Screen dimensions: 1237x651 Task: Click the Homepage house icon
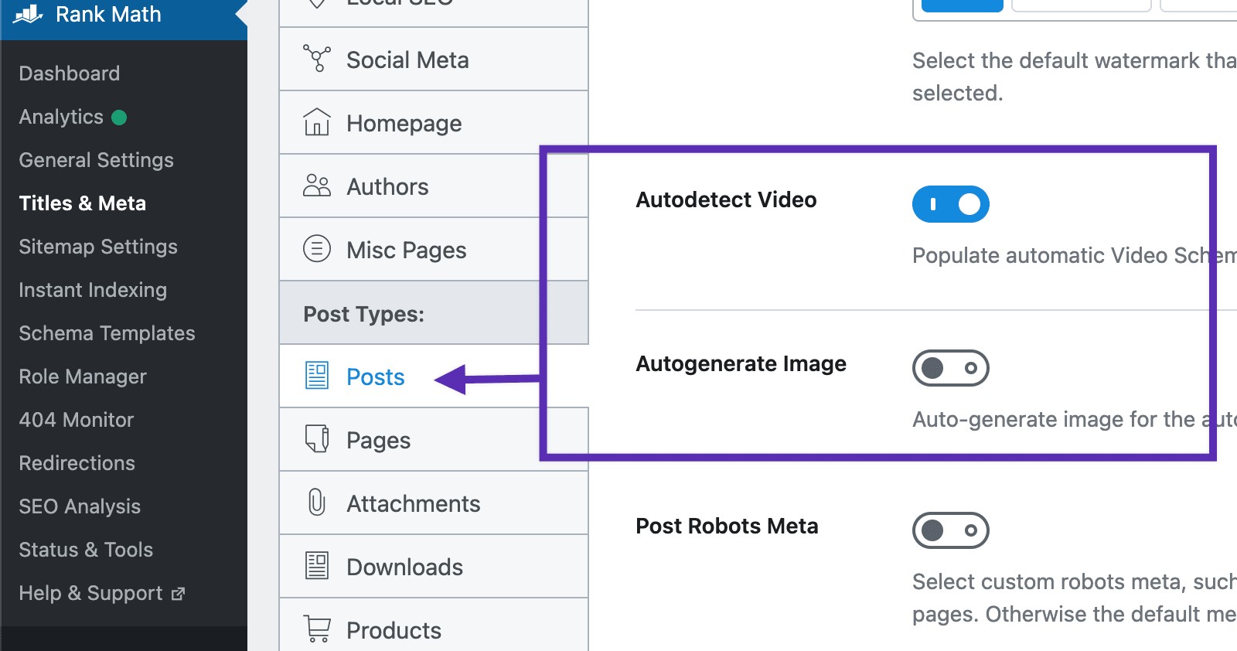[317, 122]
